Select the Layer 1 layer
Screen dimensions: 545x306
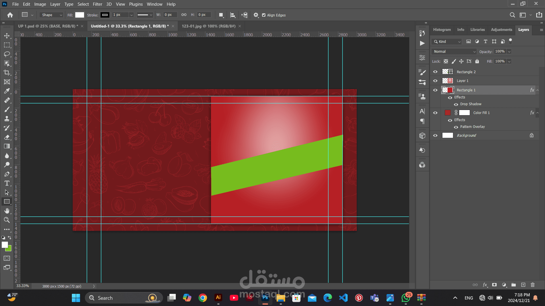[x=462, y=81]
